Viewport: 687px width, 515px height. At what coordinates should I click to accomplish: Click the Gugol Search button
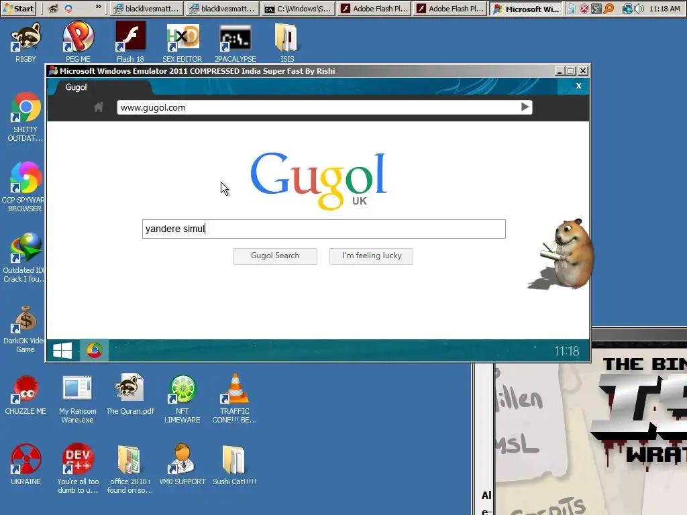[x=275, y=256]
